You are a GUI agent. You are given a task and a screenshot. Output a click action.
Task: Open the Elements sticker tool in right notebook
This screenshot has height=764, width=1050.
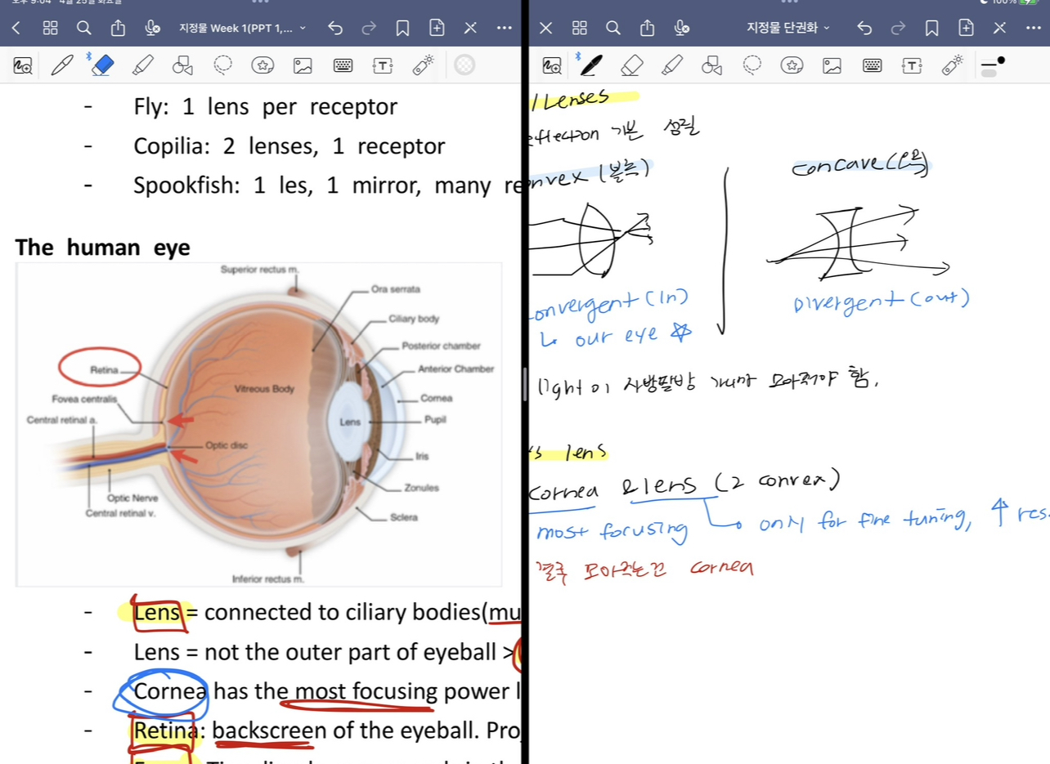click(792, 65)
